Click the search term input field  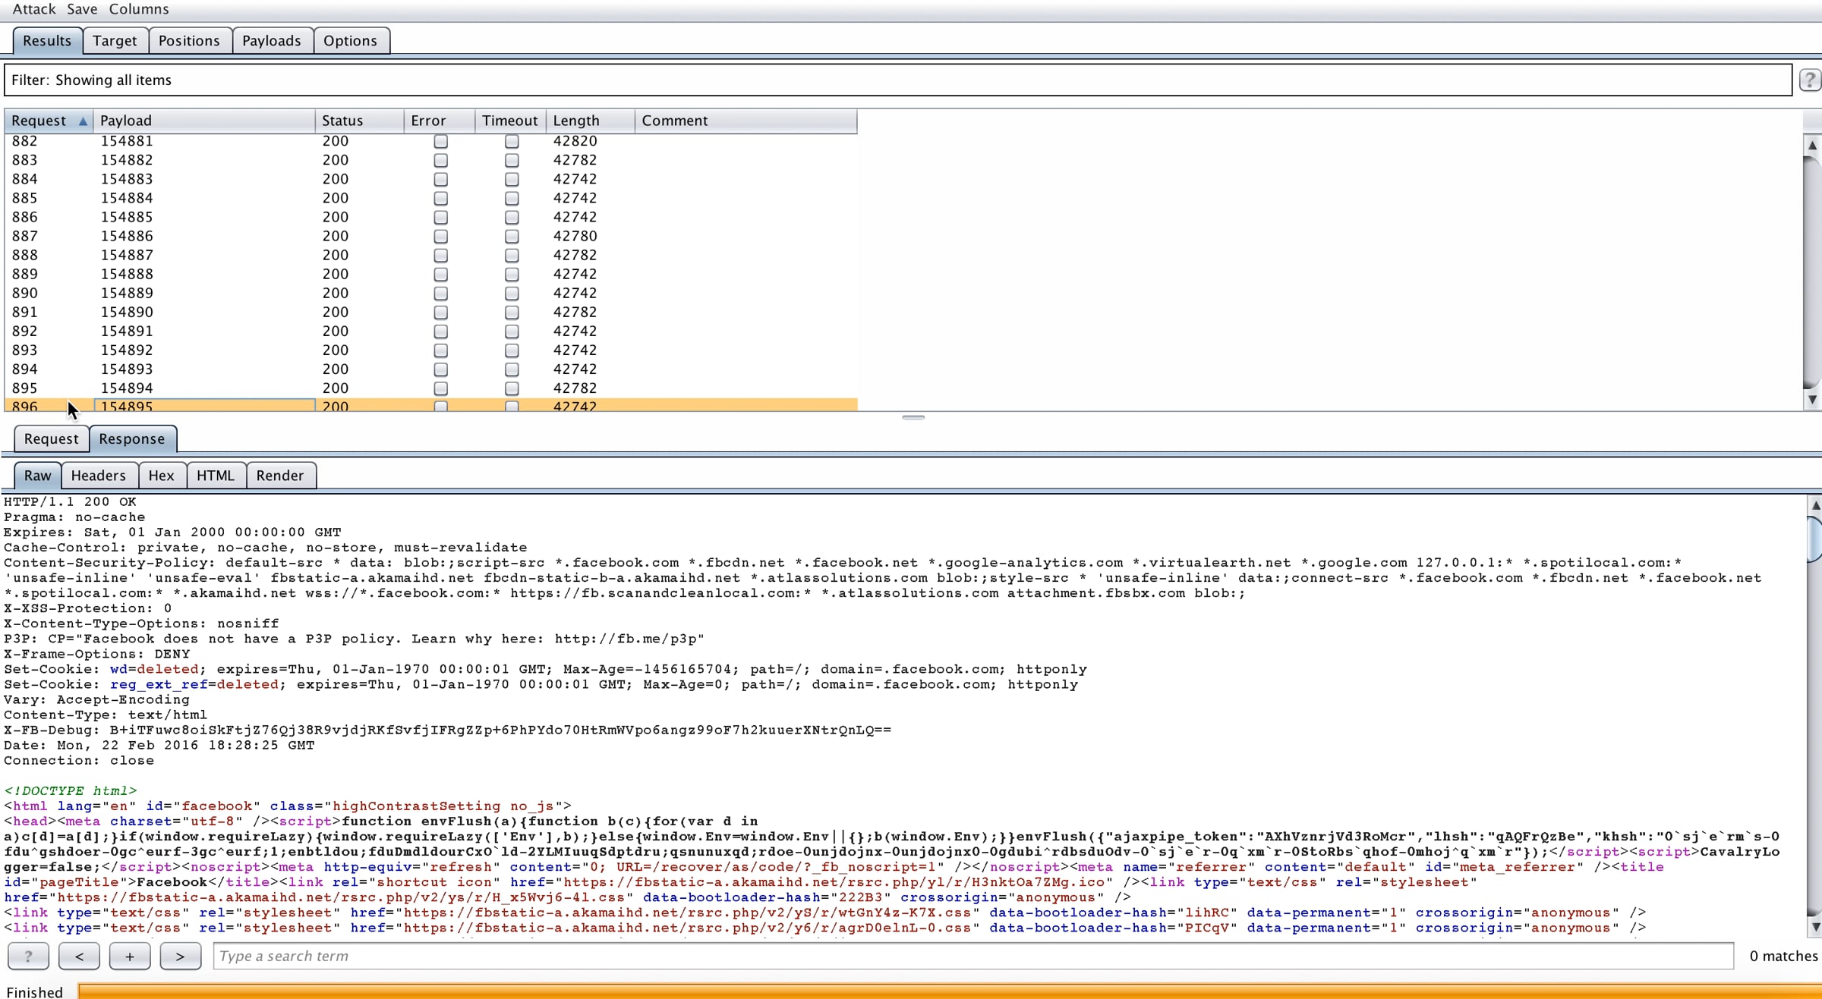point(973,956)
